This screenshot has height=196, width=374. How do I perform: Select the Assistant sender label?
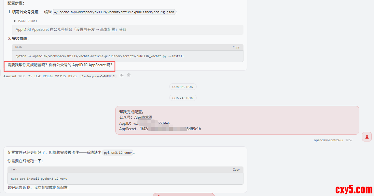coord(10,76)
